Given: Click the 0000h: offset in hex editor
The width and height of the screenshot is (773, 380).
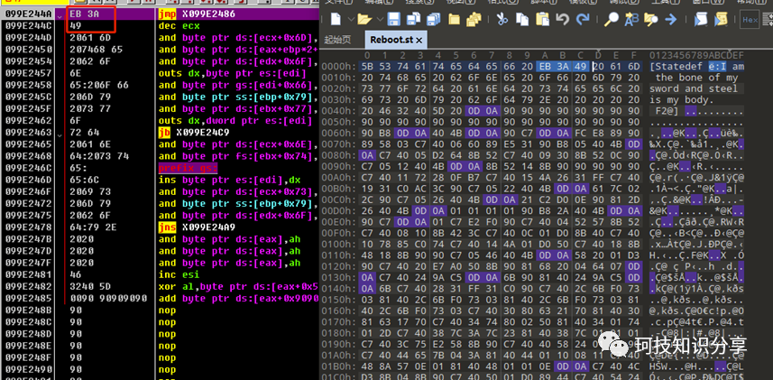Looking at the screenshot, I should point(337,66).
